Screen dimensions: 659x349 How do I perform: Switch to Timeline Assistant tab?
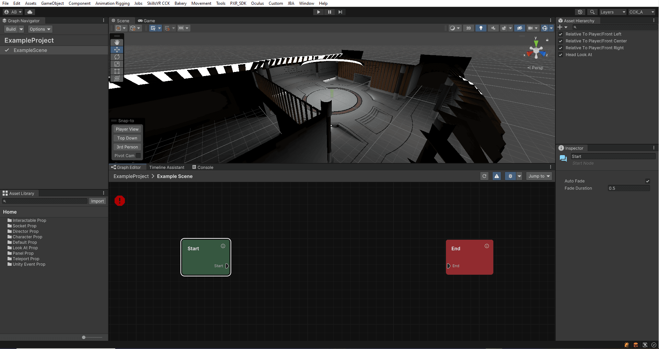(167, 167)
